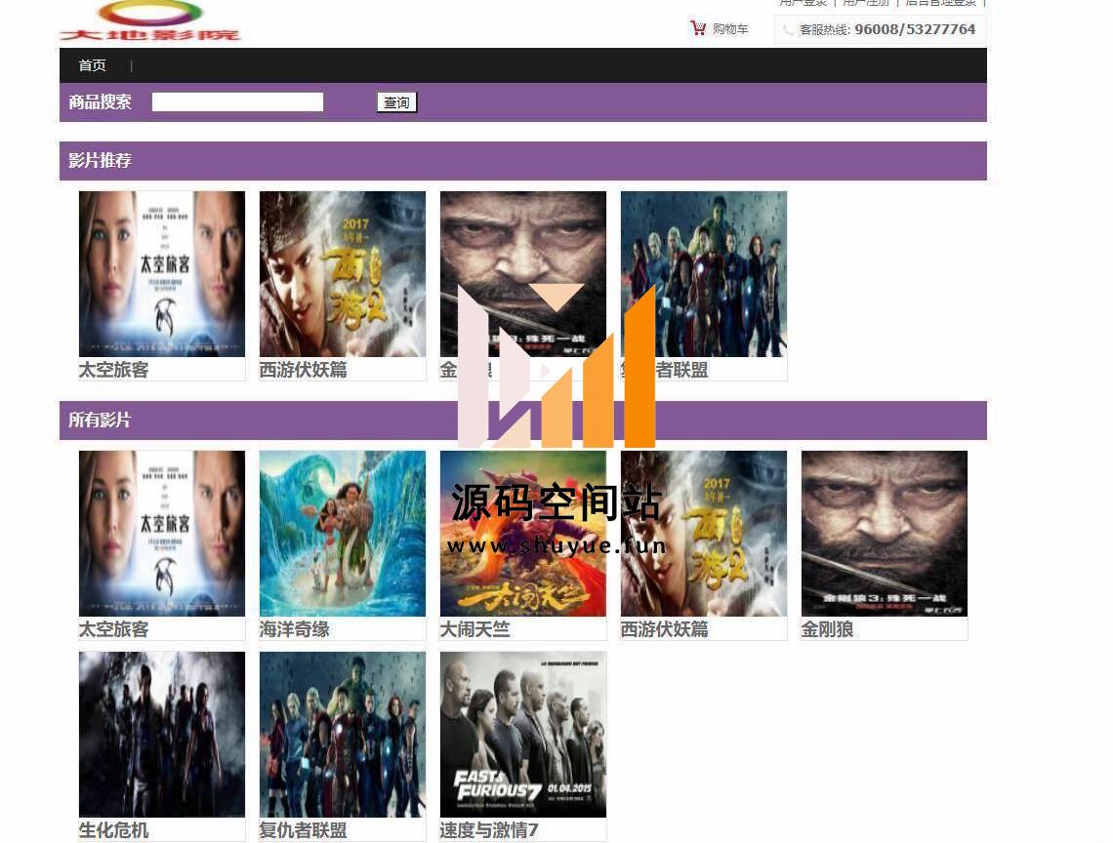Focus the 商品搜索 search input field
Viewport: 1113px width, 843px height.
pos(238,102)
